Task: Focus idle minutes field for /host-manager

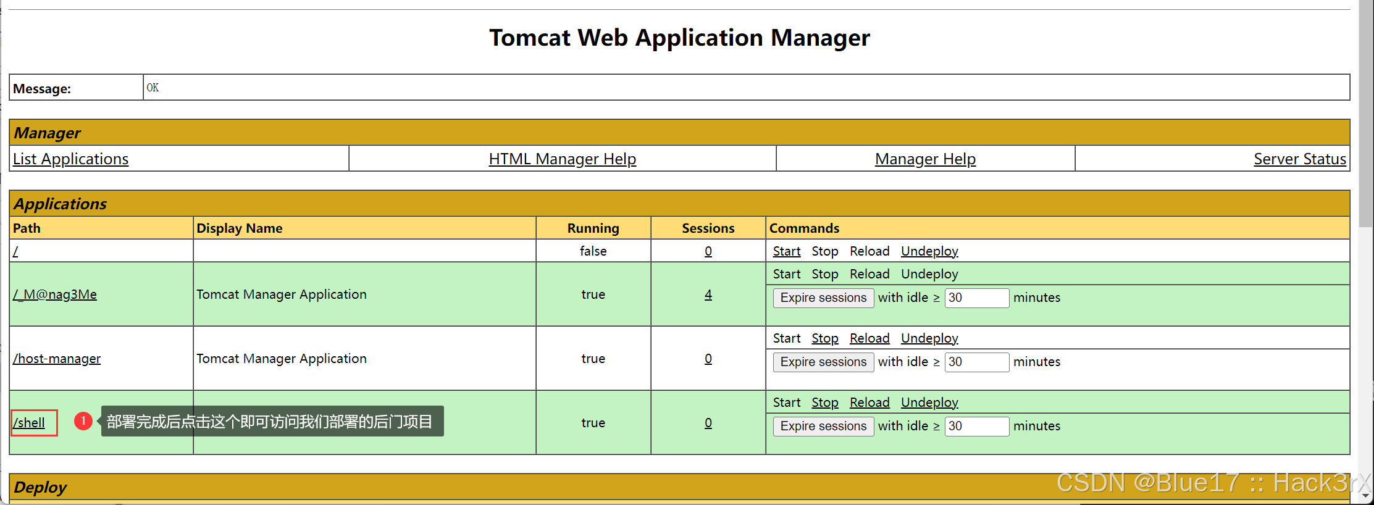Action: click(x=976, y=362)
